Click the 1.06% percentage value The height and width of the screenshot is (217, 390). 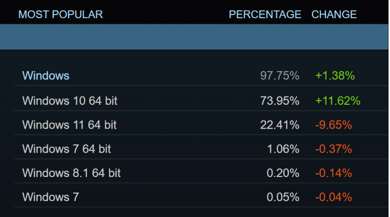[x=283, y=149]
